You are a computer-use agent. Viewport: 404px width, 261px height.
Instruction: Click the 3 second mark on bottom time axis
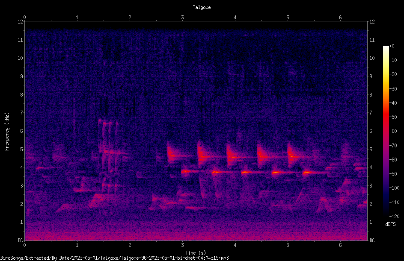pyautogui.click(x=182, y=245)
